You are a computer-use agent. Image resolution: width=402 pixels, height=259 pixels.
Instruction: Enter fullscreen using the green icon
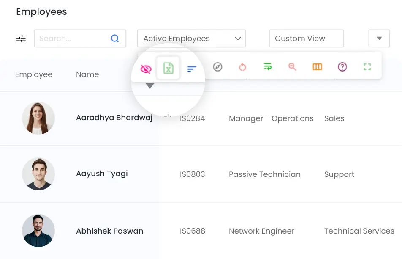click(x=367, y=67)
